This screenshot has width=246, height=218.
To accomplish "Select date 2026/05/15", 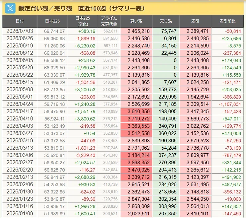I will point(20,82).
